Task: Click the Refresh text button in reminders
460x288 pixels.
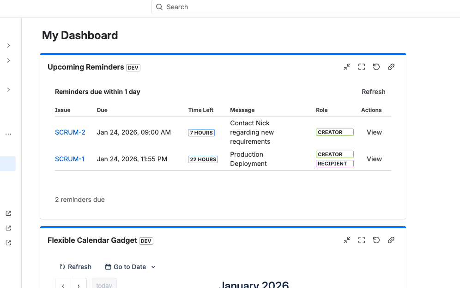Action: click(x=373, y=92)
